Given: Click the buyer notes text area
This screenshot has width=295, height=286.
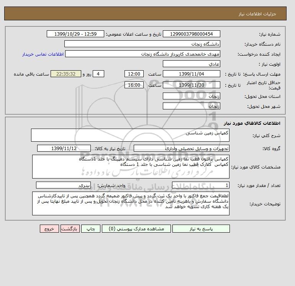Looking at the screenshot, I should click(131, 203).
